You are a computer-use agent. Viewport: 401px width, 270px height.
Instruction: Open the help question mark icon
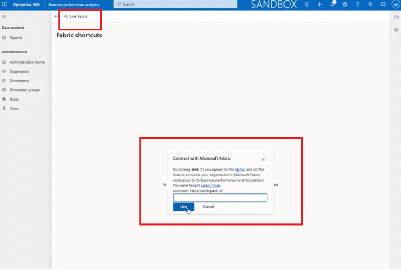coord(357,4)
